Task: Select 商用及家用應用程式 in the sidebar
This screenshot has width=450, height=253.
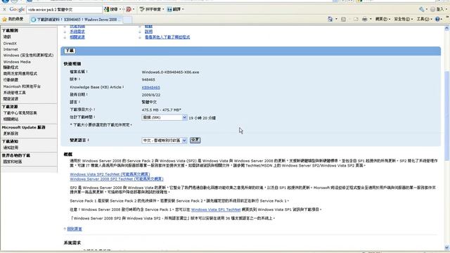Action: 20,74
